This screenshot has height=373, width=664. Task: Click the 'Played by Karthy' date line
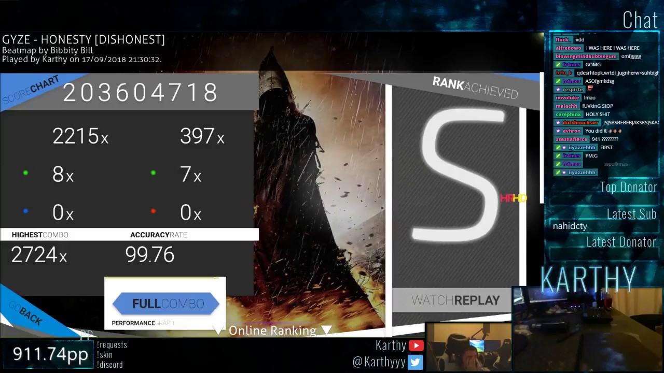tap(81, 59)
